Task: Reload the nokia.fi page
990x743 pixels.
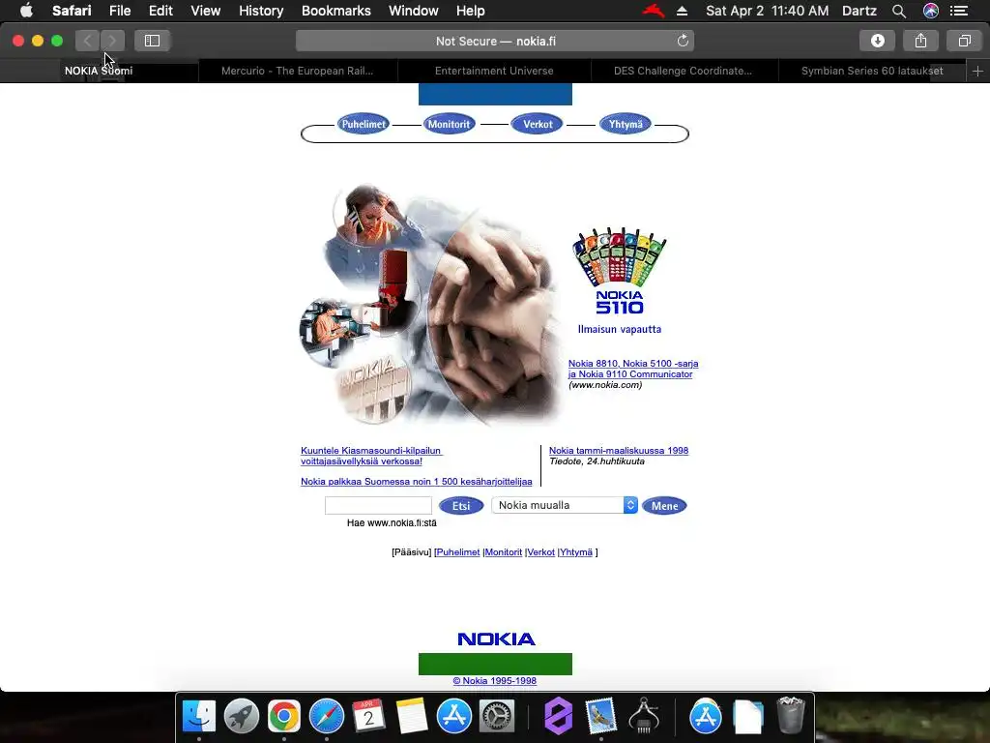Action: point(683,41)
